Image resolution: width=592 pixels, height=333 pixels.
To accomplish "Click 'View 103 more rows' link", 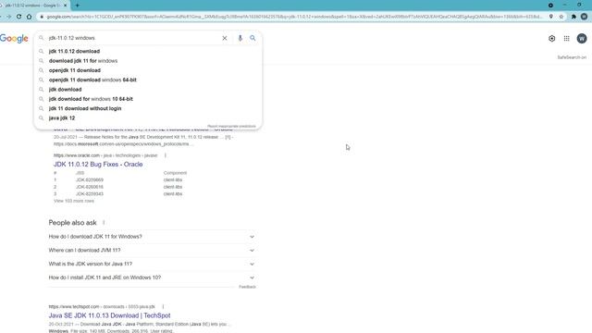I will point(74,201).
